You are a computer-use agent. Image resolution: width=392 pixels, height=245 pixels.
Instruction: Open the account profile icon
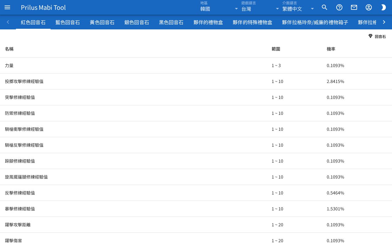tap(369, 7)
